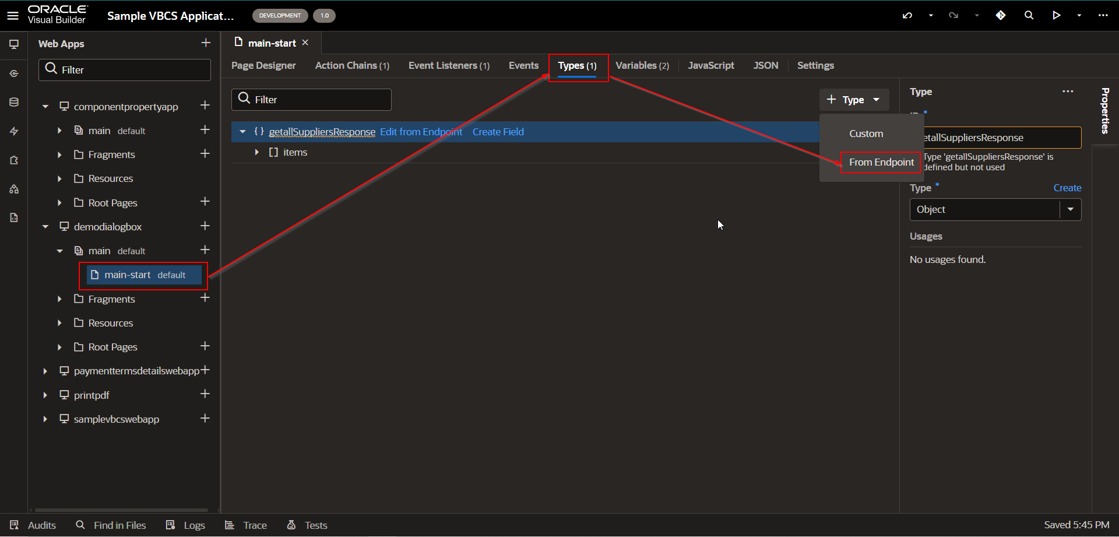Expand the items array field
1119x537 pixels.
click(x=256, y=152)
